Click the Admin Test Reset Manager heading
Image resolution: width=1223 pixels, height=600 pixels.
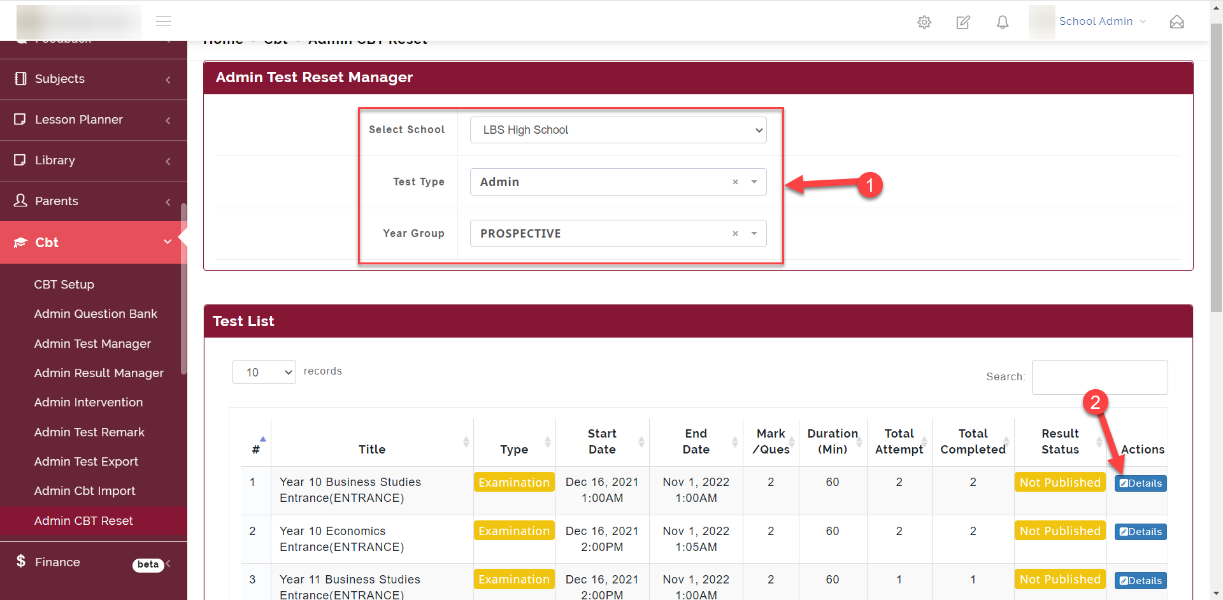point(314,78)
